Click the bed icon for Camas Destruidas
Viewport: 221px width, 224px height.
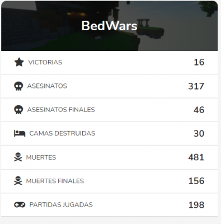[x=20, y=133]
